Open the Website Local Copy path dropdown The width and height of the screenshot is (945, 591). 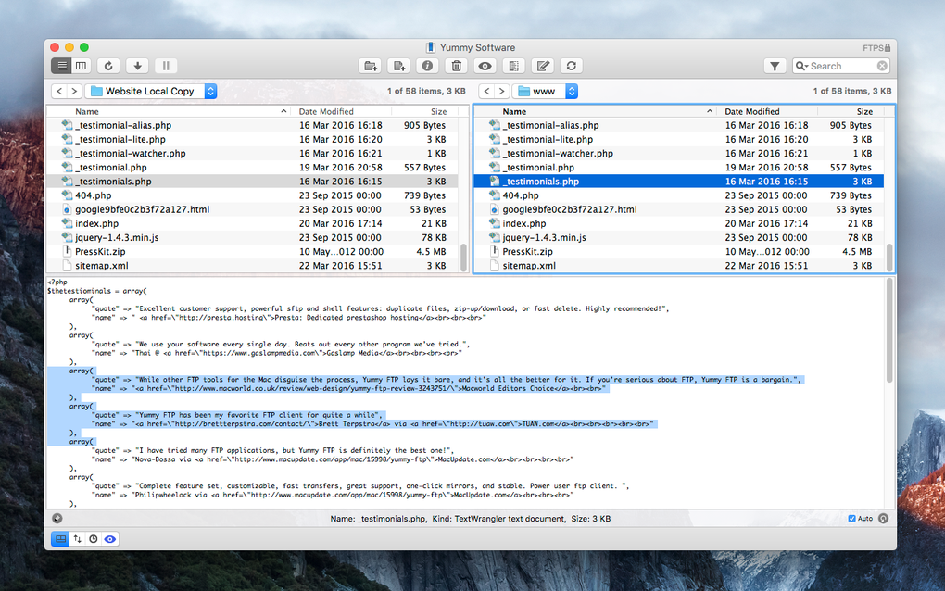coord(151,91)
